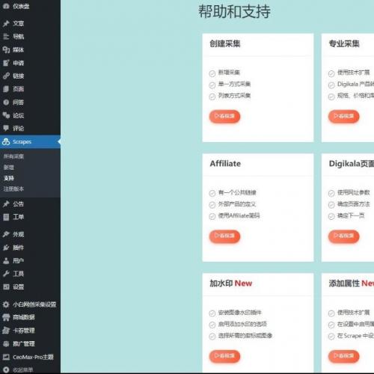Open the 问答 Q&A icon
Viewport: 374px width, 374px height.
6,102
